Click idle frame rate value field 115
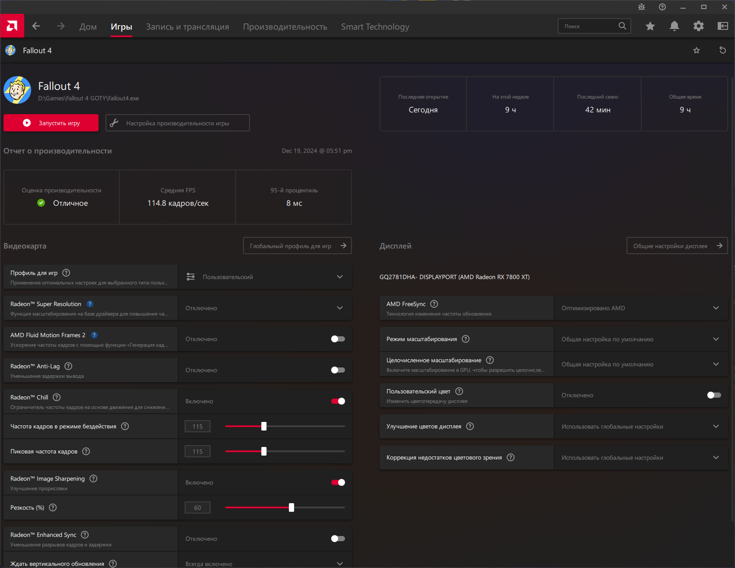The height and width of the screenshot is (568, 735). [x=198, y=426]
